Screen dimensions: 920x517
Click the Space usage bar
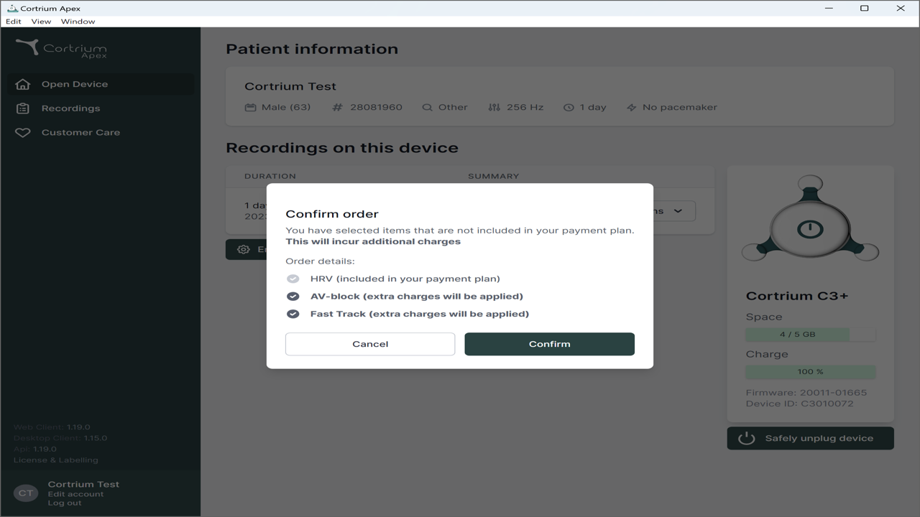[x=810, y=335]
